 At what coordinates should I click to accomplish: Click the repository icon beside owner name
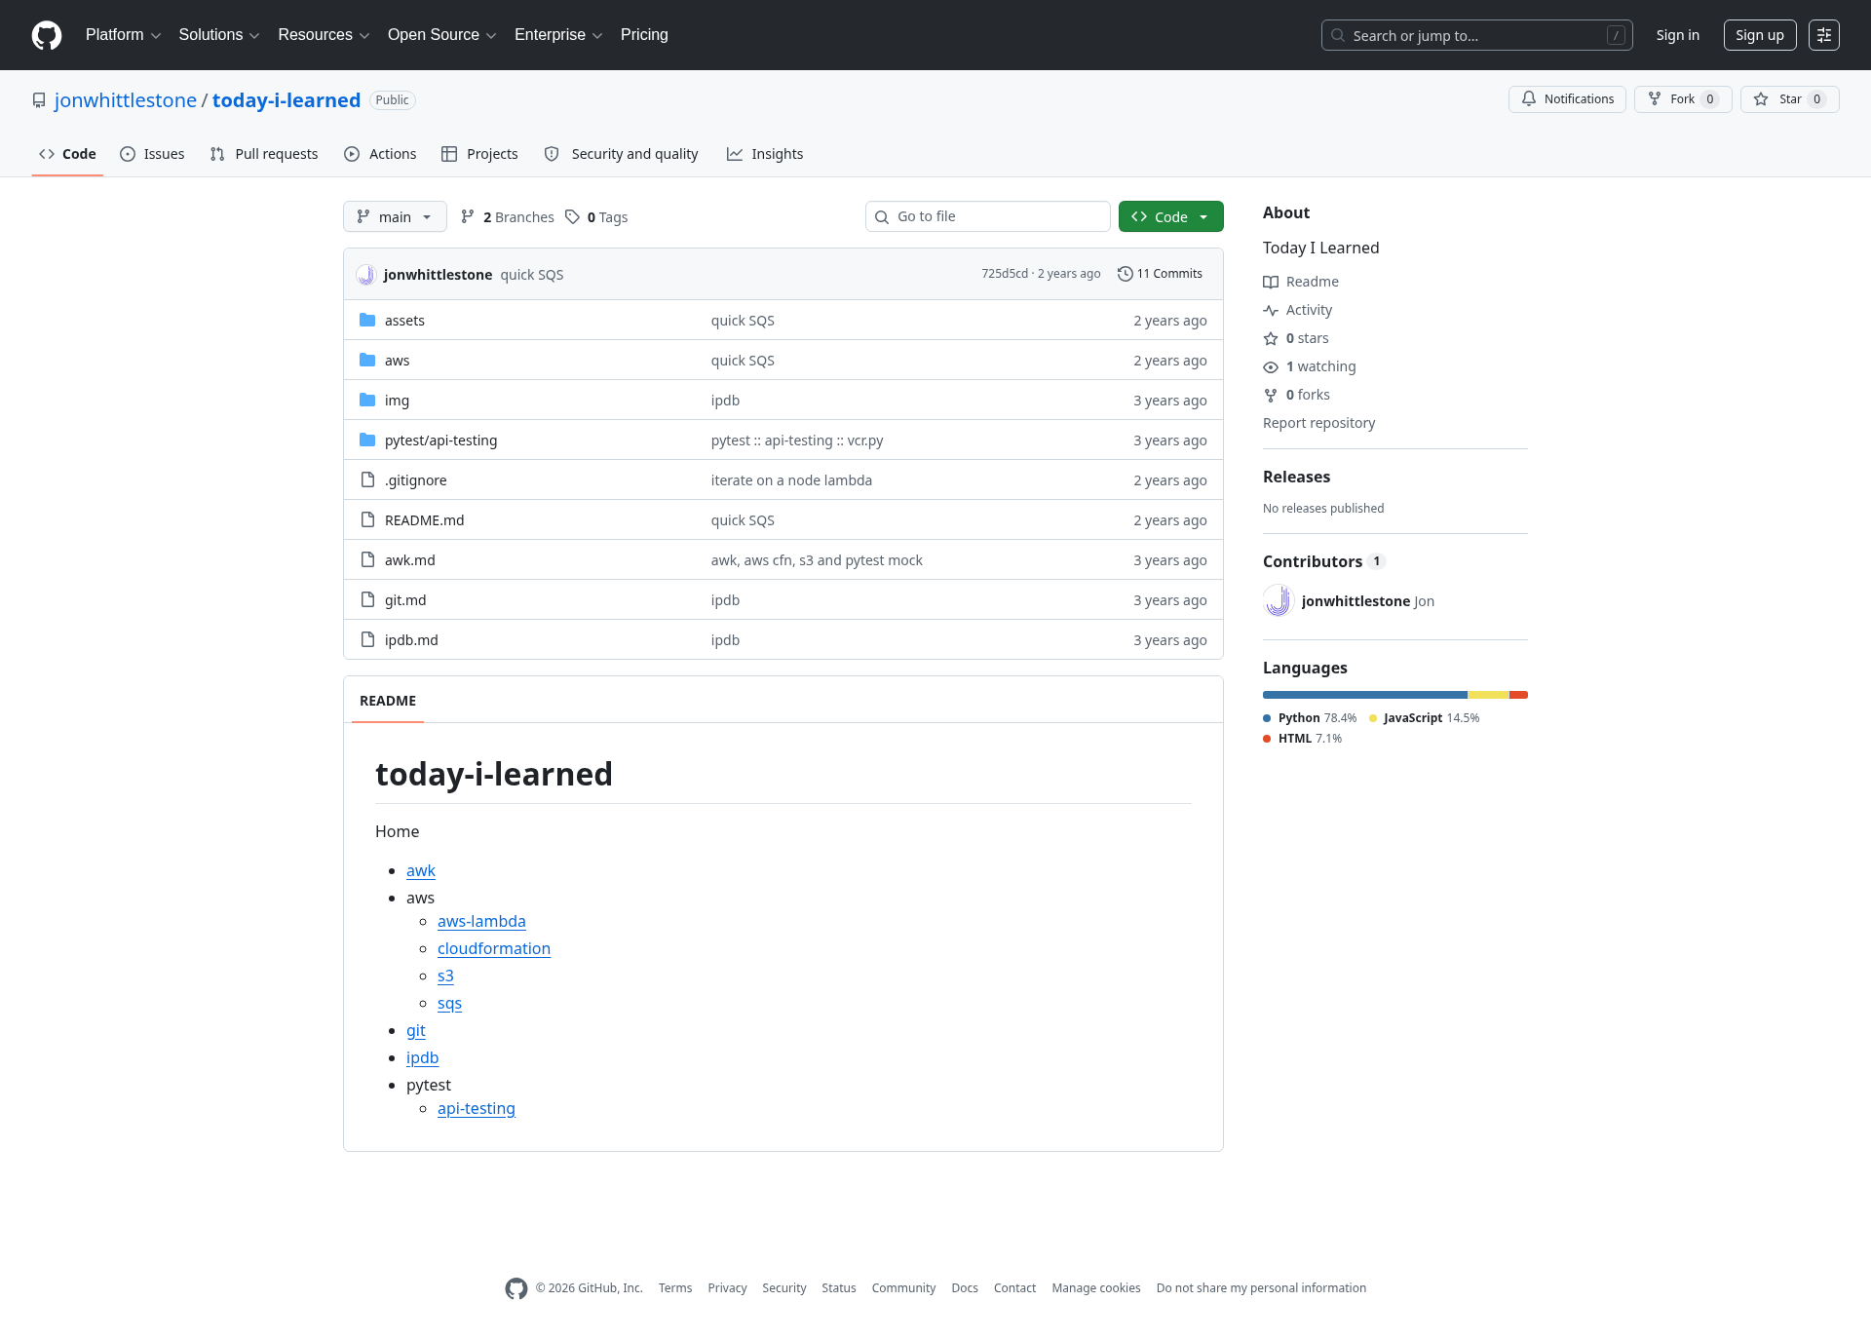pyautogui.click(x=39, y=100)
